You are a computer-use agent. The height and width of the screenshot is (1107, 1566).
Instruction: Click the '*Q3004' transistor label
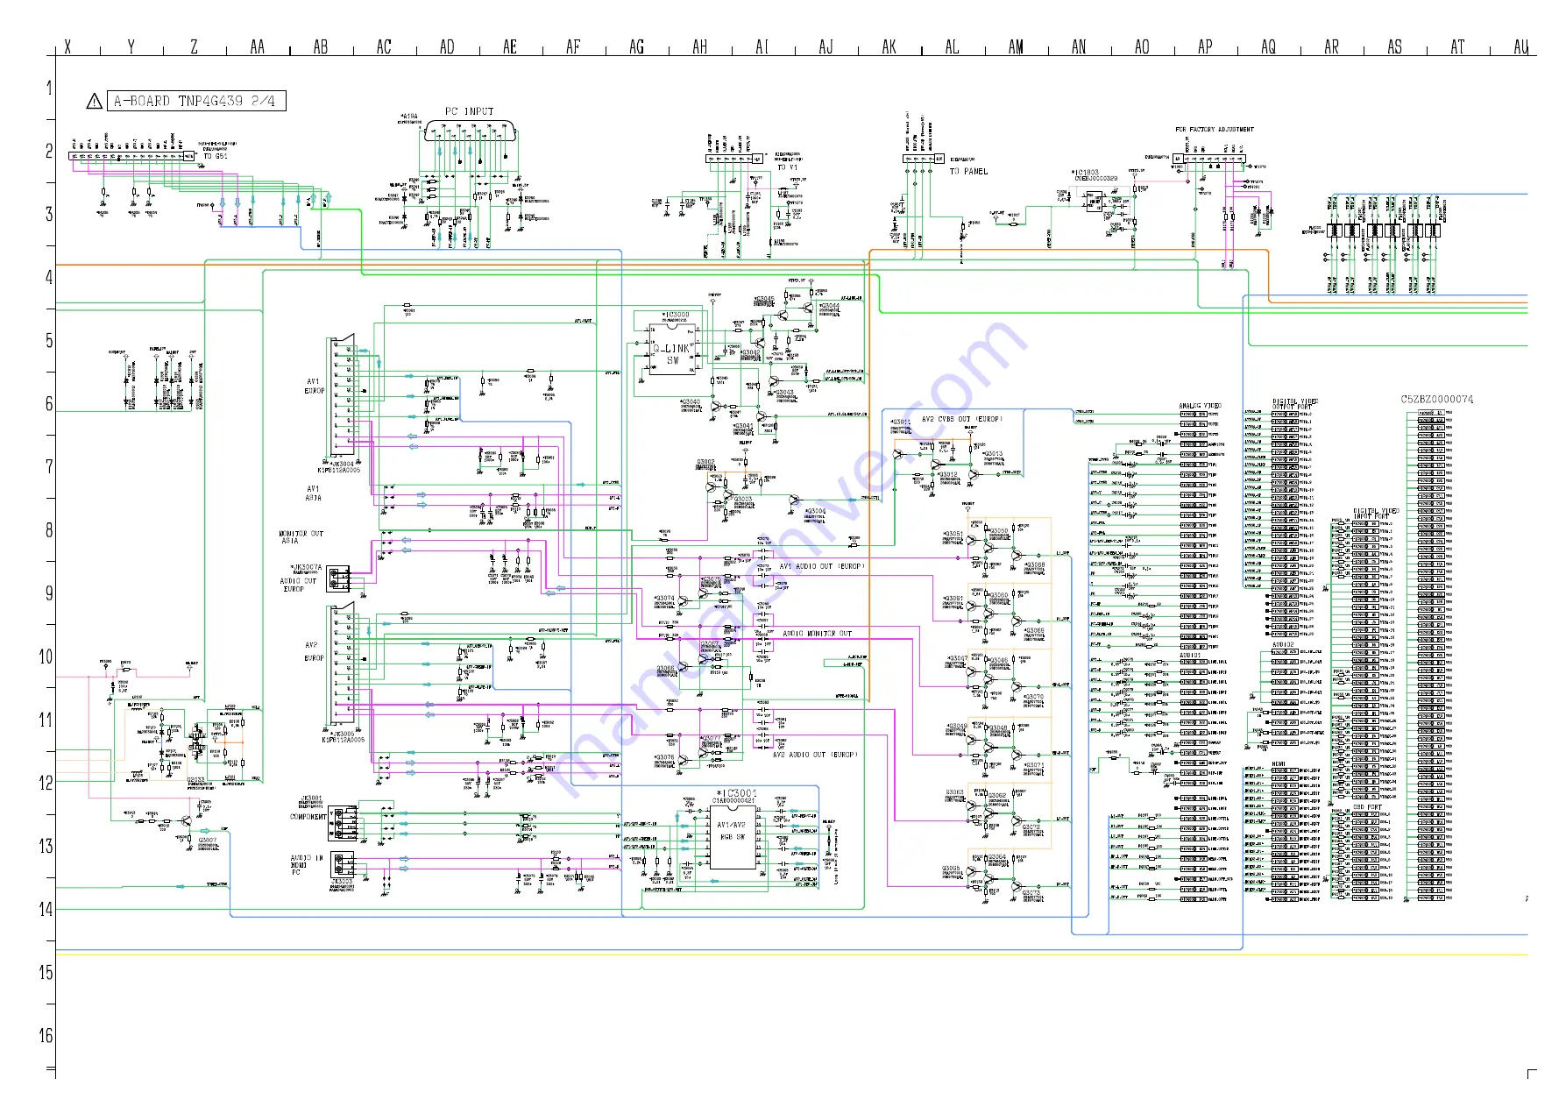click(x=815, y=510)
